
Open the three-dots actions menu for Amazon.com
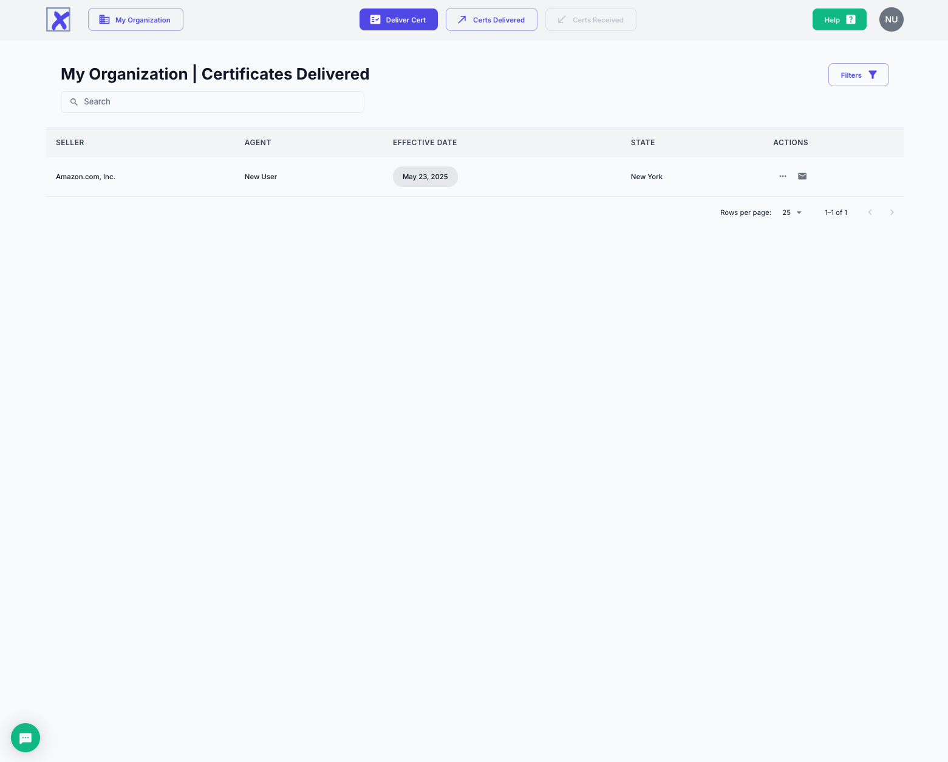783,176
